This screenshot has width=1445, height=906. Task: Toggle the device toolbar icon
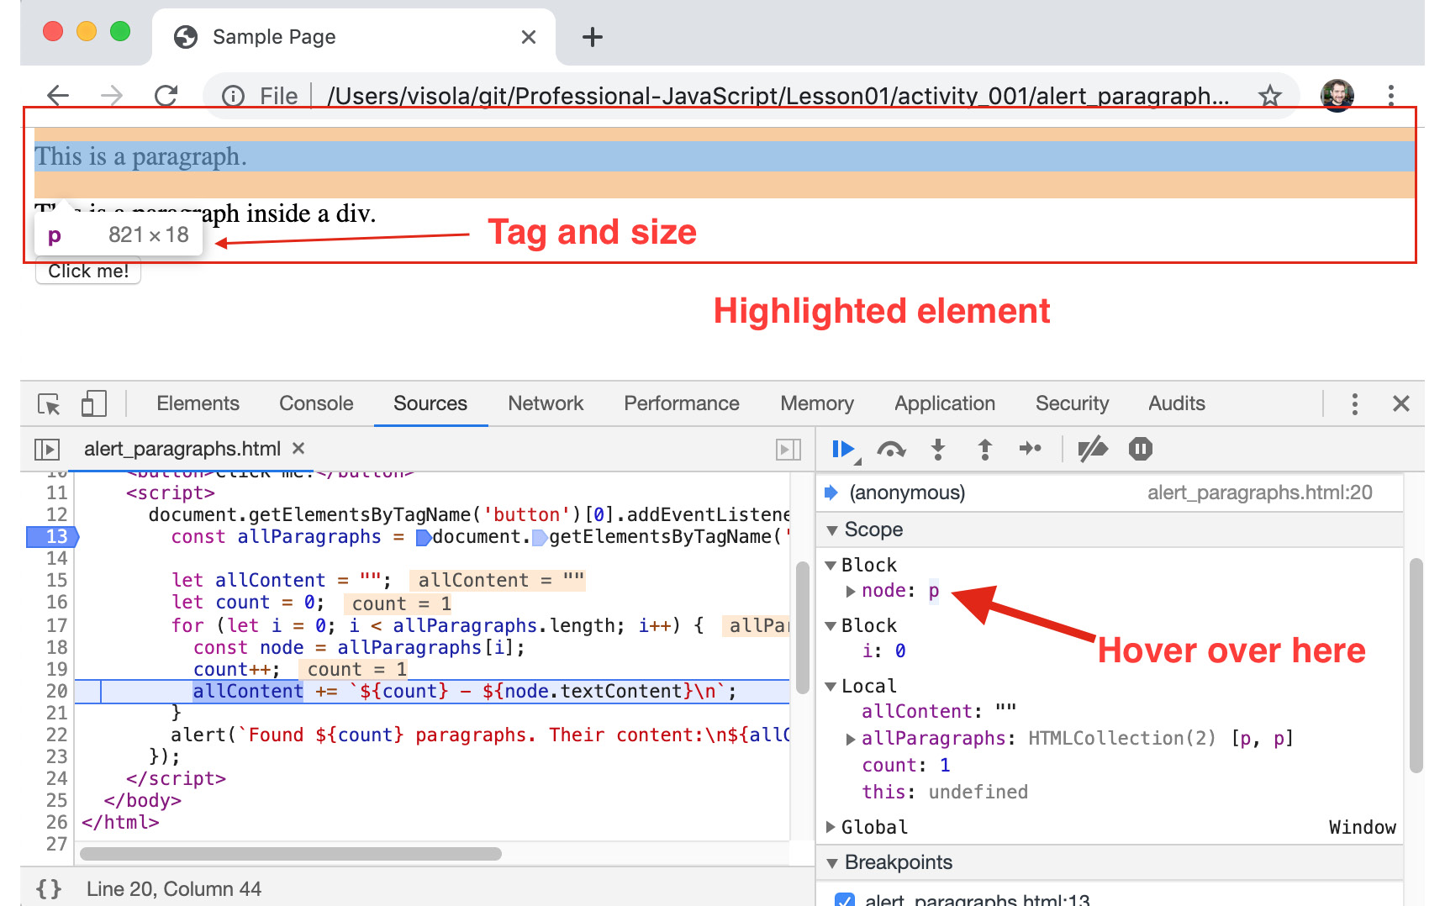(x=93, y=404)
